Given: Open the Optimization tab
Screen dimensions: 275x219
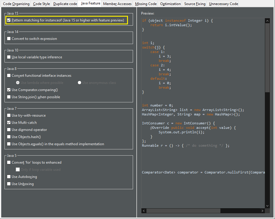Looking at the screenshot, I should 170,4.
